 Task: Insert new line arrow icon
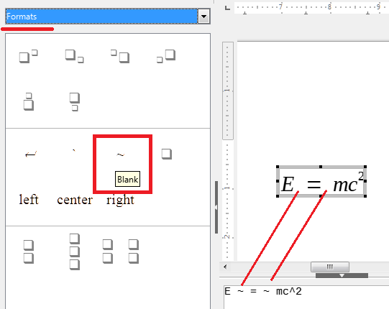coord(31,154)
